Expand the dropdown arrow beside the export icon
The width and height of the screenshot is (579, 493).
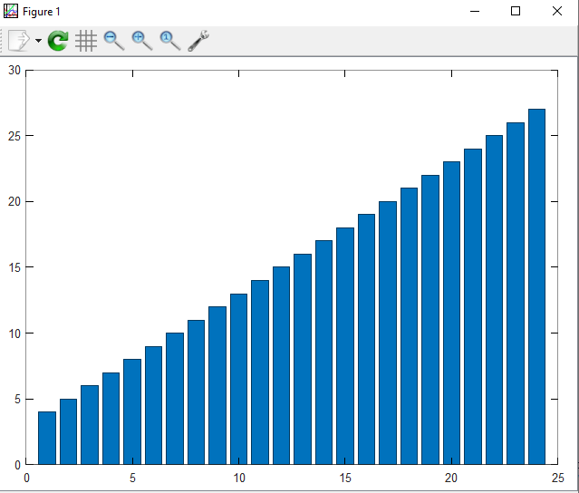[x=38, y=42]
